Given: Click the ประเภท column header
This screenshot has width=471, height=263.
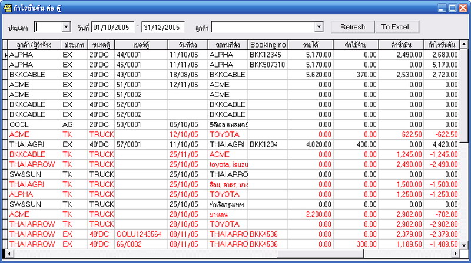Looking at the screenshot, I should pyautogui.click(x=74, y=45).
